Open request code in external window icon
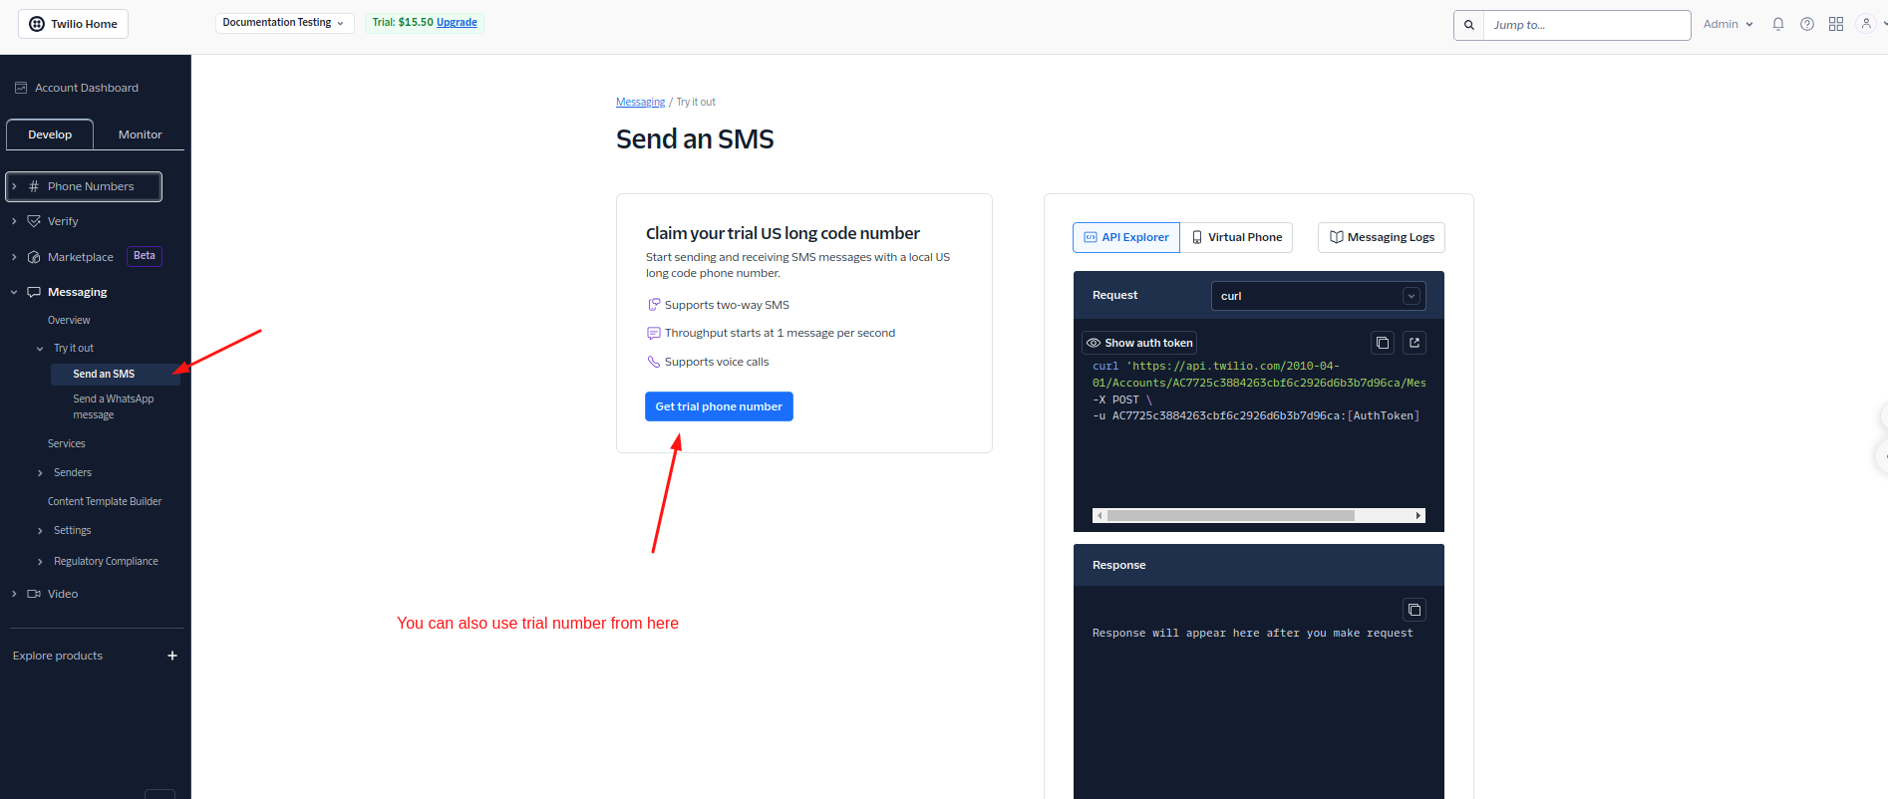This screenshot has width=1888, height=799. pos(1414,343)
